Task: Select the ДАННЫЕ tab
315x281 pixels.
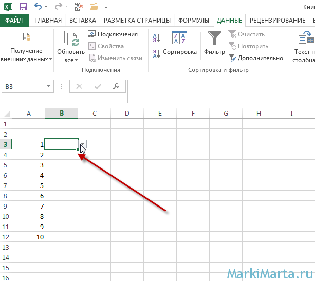Action: pyautogui.click(x=229, y=20)
